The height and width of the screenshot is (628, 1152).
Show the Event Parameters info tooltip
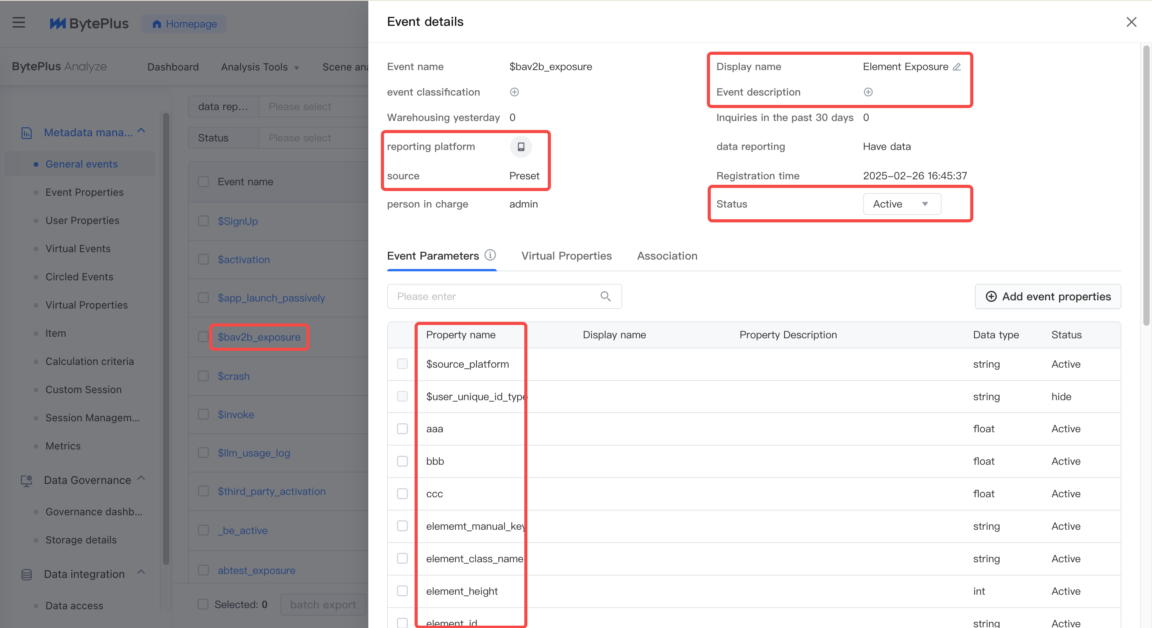pyautogui.click(x=490, y=255)
